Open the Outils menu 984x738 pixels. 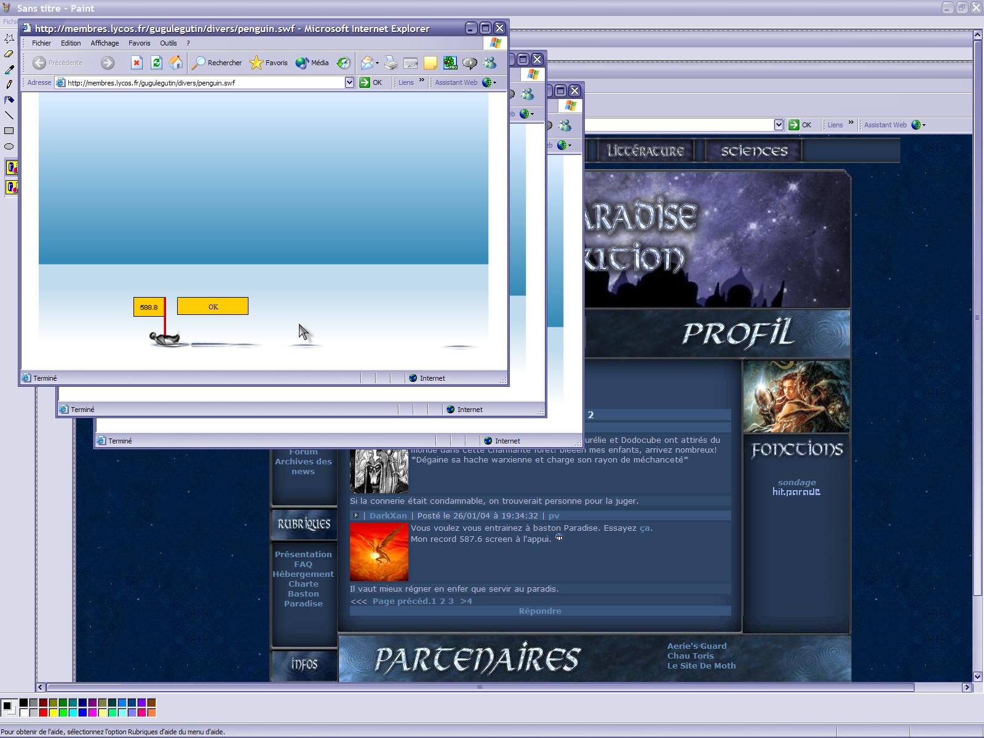pos(168,43)
